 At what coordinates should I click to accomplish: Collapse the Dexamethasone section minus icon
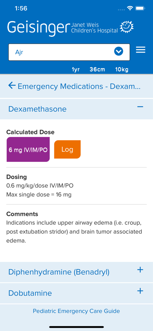pos(140,107)
